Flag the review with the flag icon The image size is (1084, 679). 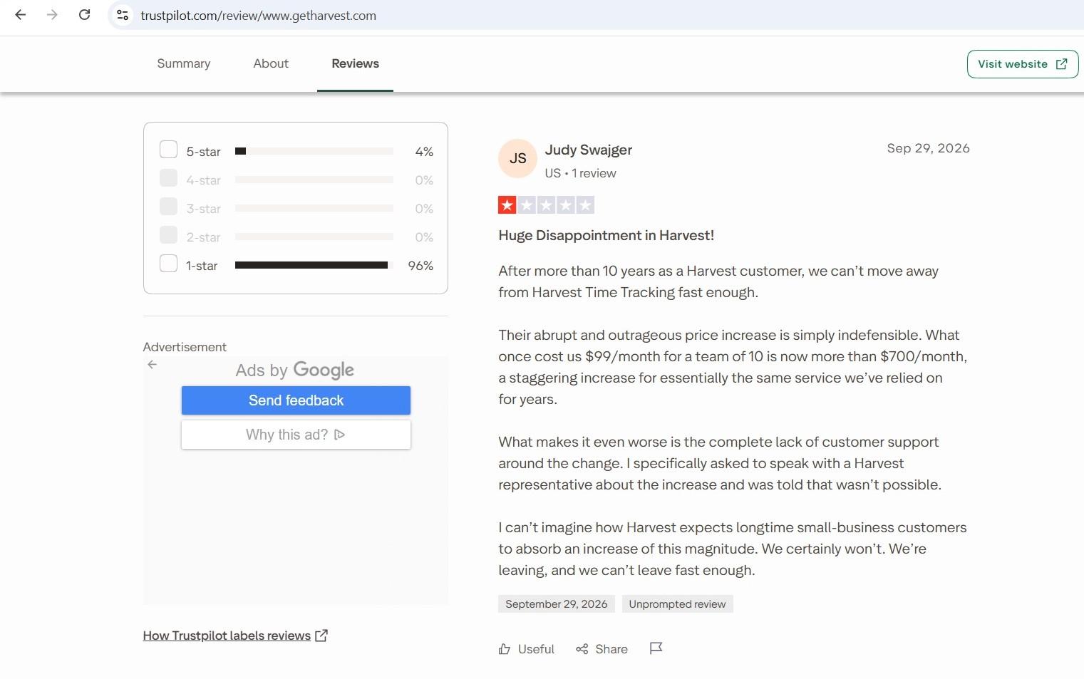(x=656, y=648)
